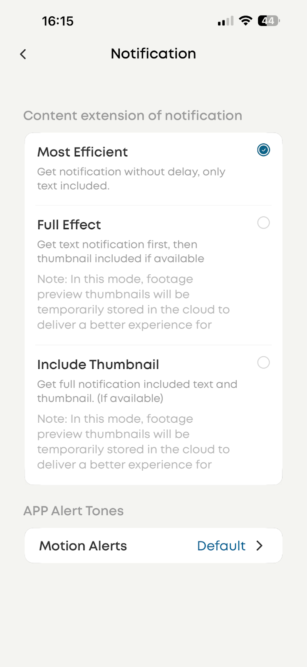The width and height of the screenshot is (307, 667).
Task: Tap the Include Thumbnail cloud storage note
Action: (133, 441)
